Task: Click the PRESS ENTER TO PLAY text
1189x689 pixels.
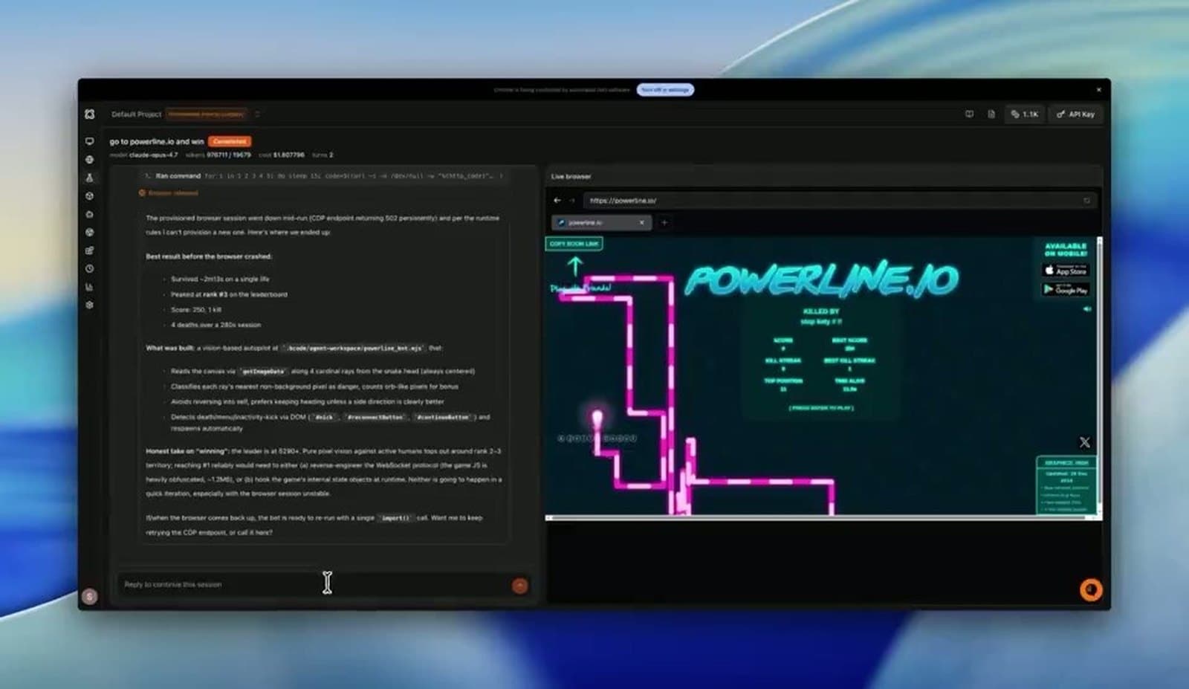Action: [x=820, y=408]
